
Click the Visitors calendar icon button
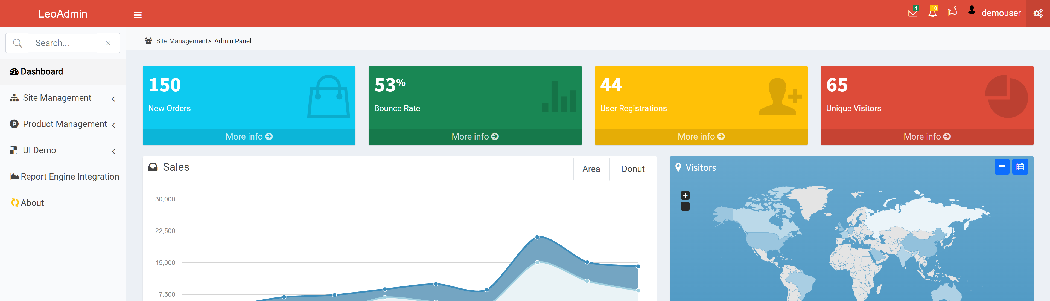click(x=1020, y=167)
